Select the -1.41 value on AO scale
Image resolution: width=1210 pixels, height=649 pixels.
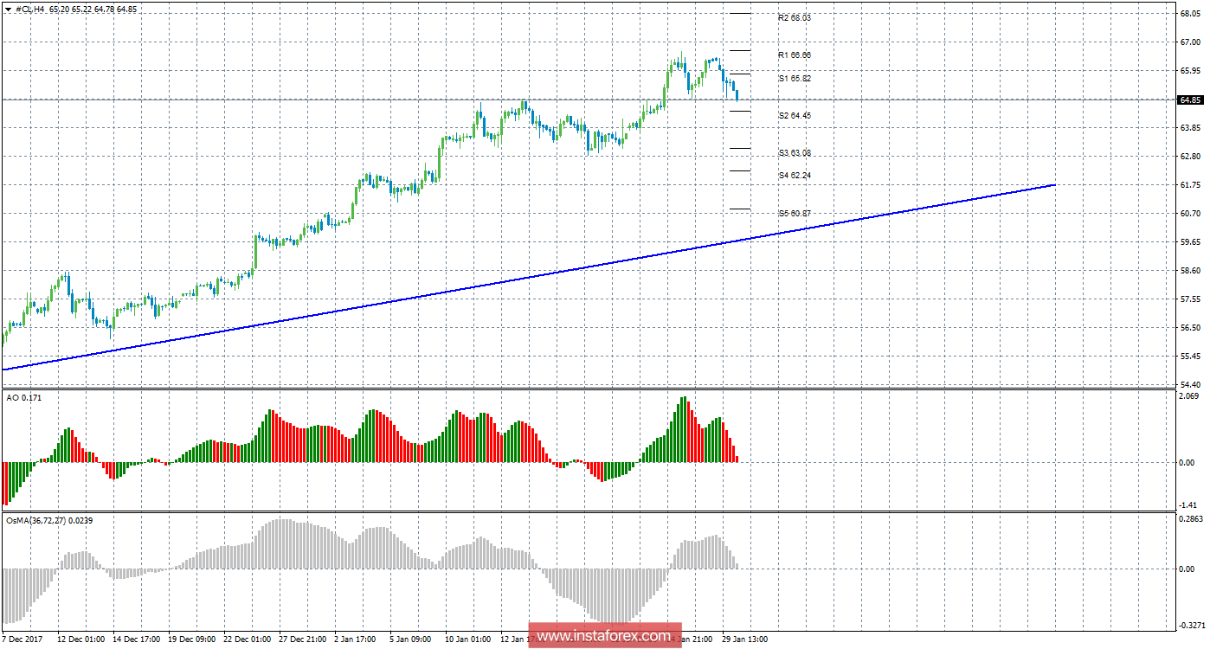[x=1189, y=505]
